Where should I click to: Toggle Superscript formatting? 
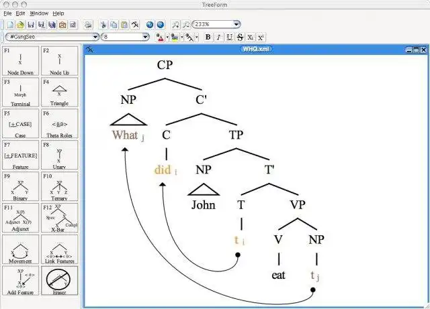pyautogui.click(x=261, y=38)
